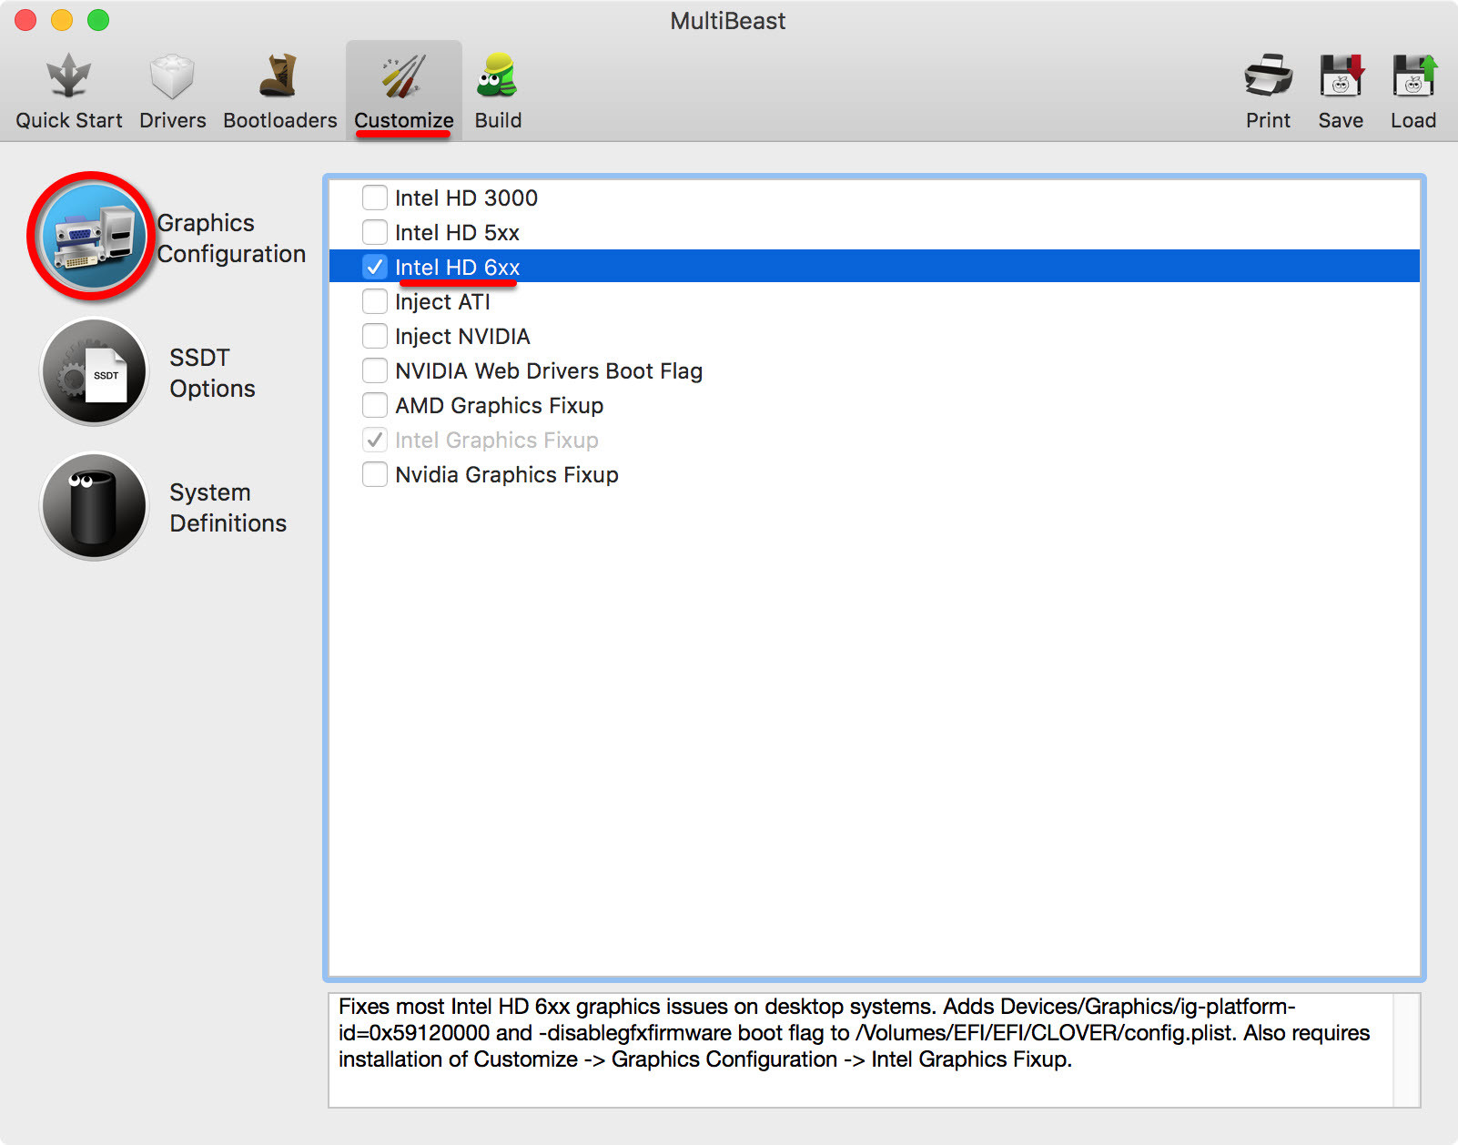1458x1145 pixels.
Task: Uncheck the Intel HD 6xx checkbox
Action: 375,267
